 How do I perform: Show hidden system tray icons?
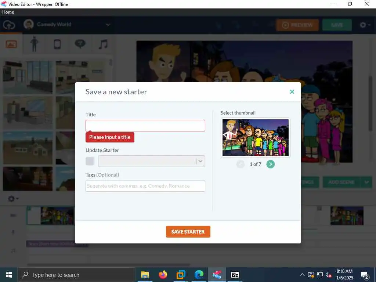click(x=302, y=275)
